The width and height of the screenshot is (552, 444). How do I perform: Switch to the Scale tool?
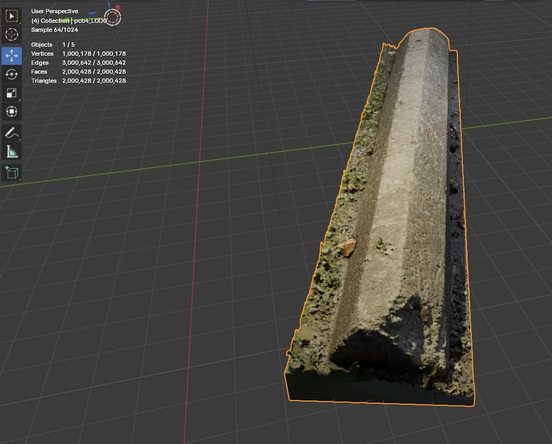(12, 93)
